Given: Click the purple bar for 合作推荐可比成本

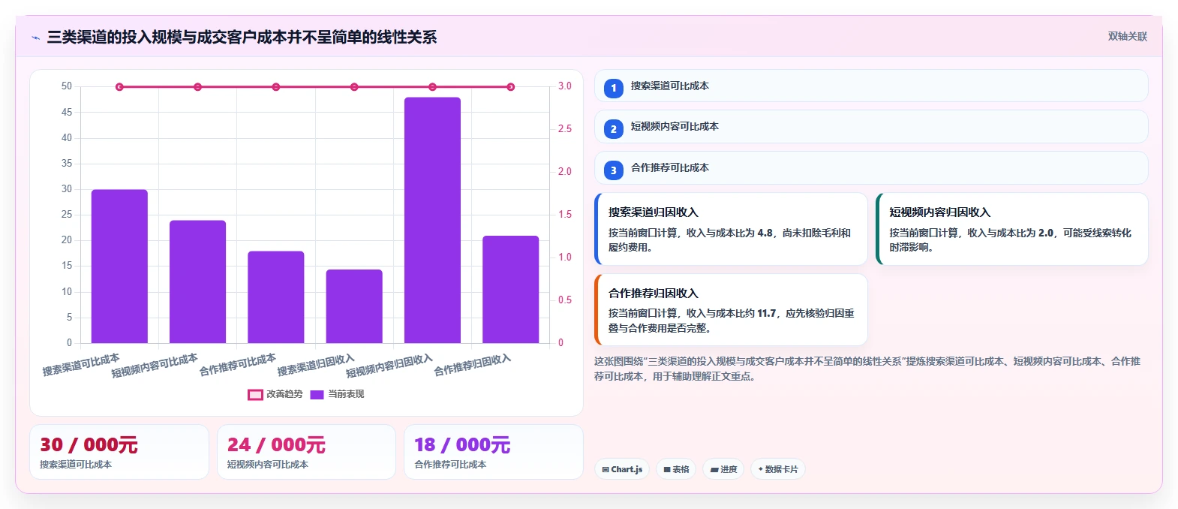Looking at the screenshot, I should 276,297.
